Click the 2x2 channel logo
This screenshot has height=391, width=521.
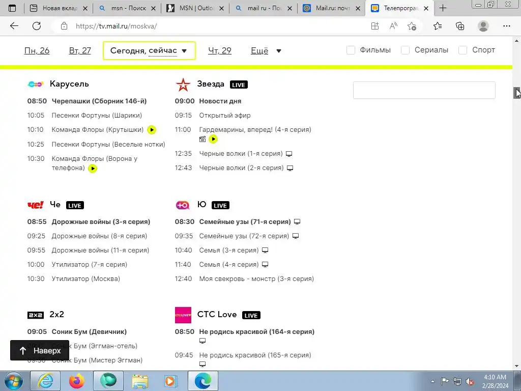point(35,315)
